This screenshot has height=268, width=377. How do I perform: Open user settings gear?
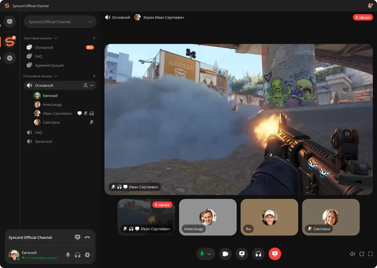coord(87,255)
